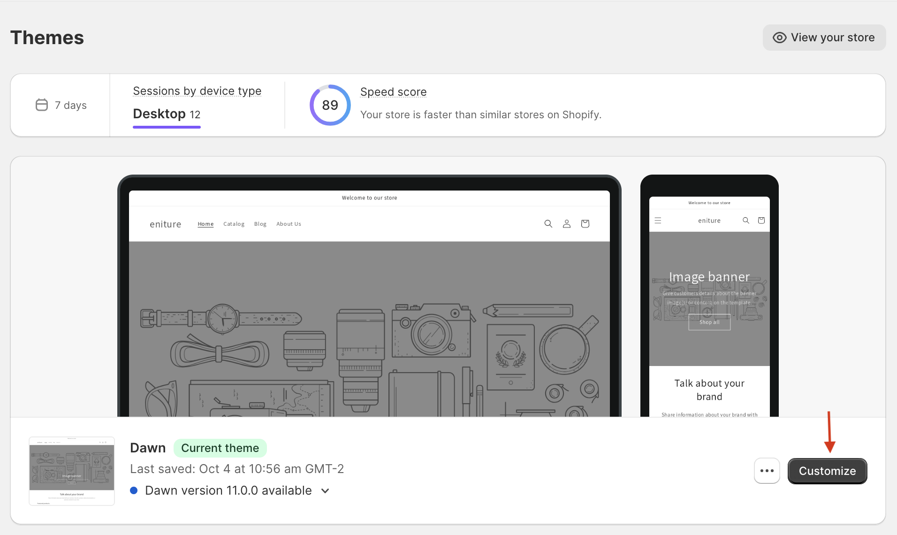Viewport: 897px width, 535px height.
Task: Click the search icon in desktop preview
Action: pyautogui.click(x=548, y=224)
